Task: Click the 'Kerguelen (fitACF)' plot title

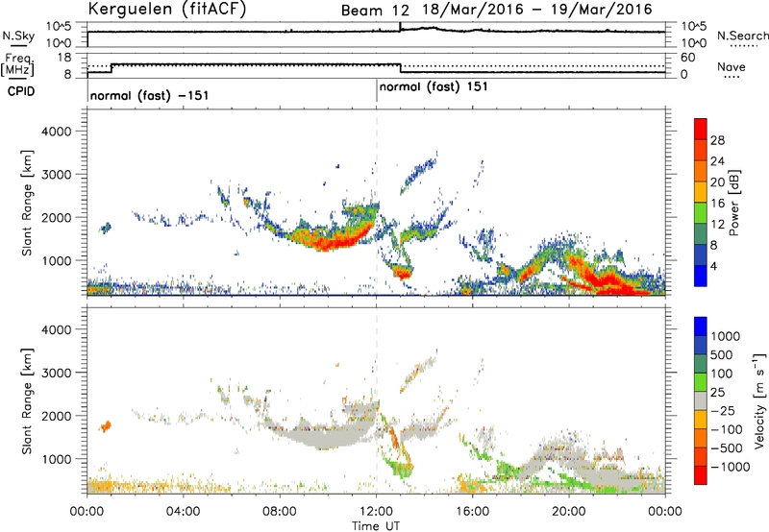Action: (166, 9)
